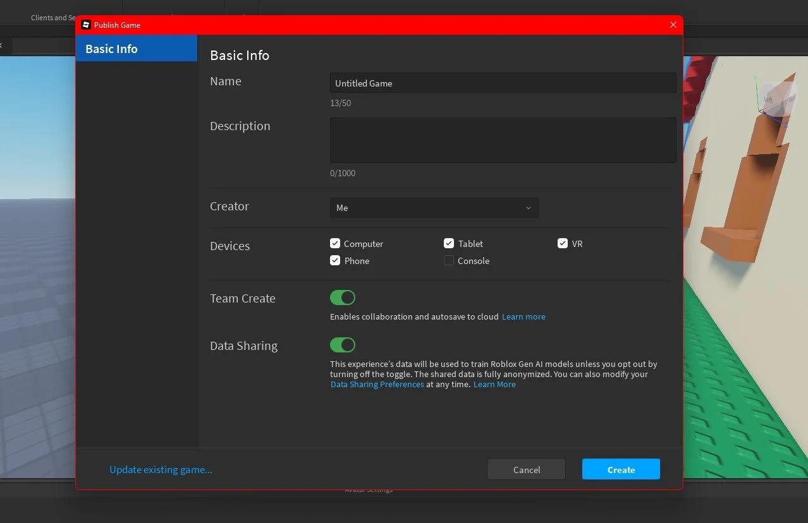The height and width of the screenshot is (523, 808).
Task: Close the Publish Game dialog
Action: coord(673,25)
